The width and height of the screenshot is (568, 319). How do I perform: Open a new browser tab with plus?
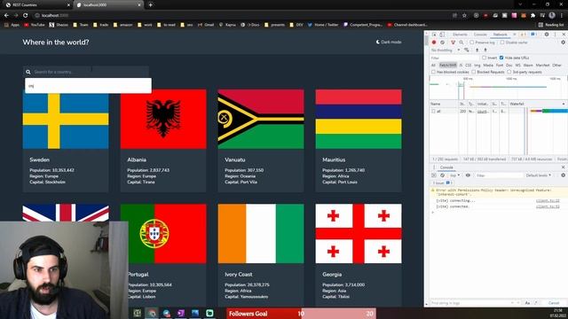coord(150,5)
